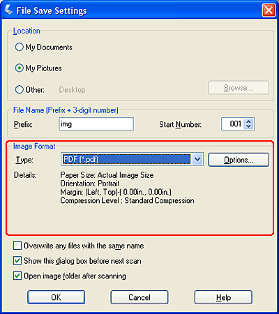The height and width of the screenshot is (314, 279).
Task: Confirm settings with the OK button
Action: coord(56,297)
